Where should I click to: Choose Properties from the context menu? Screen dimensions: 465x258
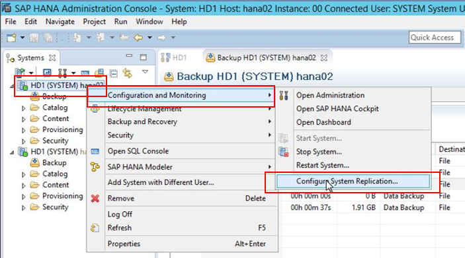tap(181, 243)
